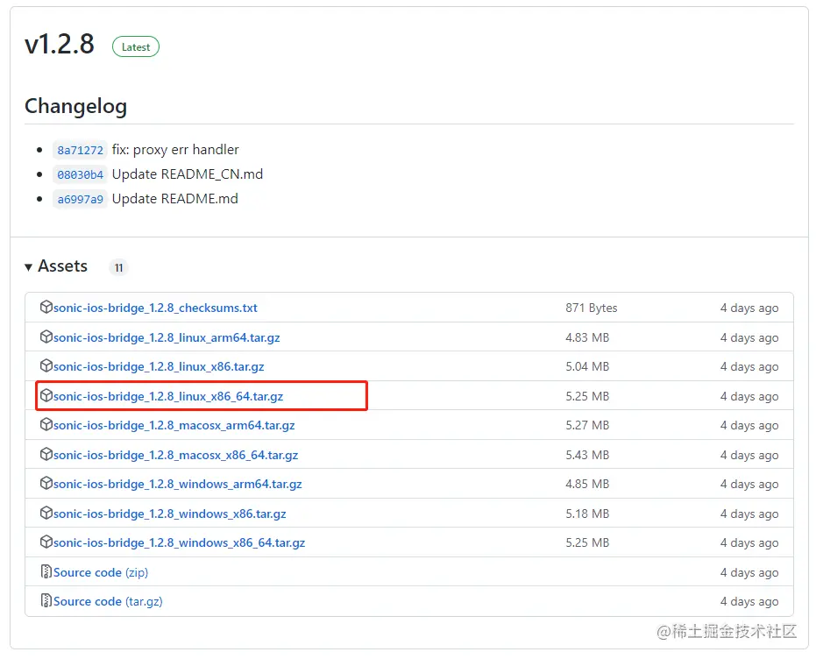Download sonic-ios-bridge_1.2.8_checksums.txt
Image resolution: width=816 pixels, height=659 pixels.
point(155,308)
